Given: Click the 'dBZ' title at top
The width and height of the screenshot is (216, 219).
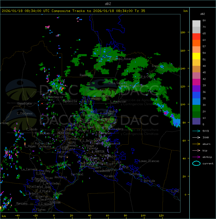Looking at the screenshot, I should click(108, 4).
